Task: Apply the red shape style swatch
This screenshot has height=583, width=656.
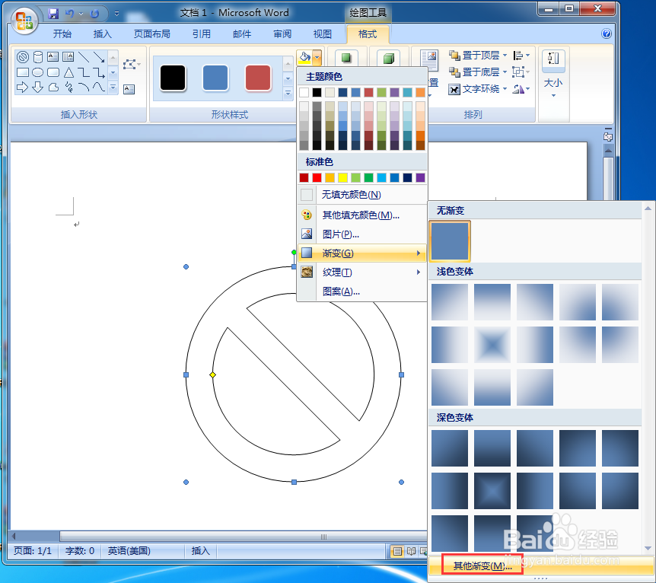Action: (x=258, y=78)
